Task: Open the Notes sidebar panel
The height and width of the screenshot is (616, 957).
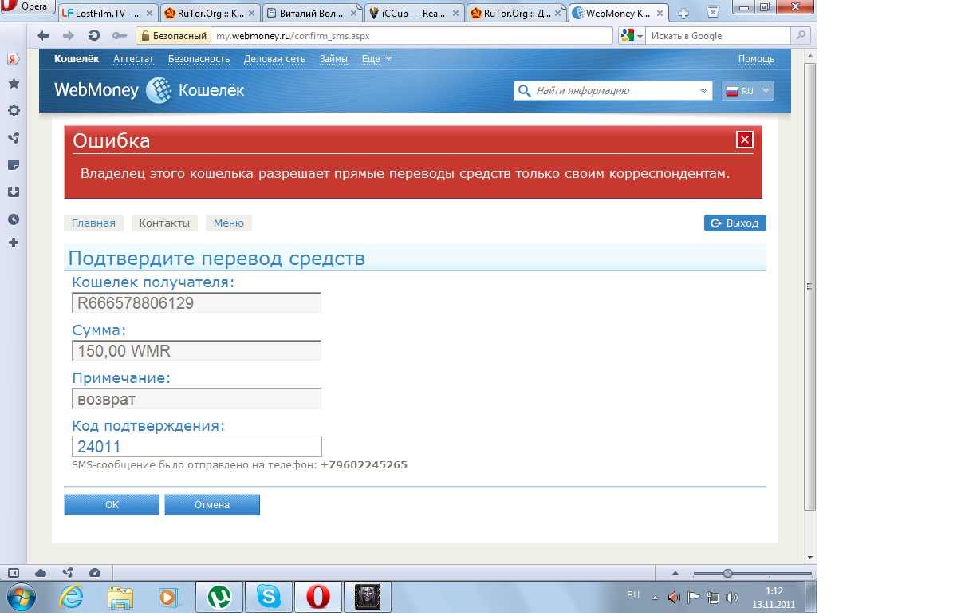Action: point(14,164)
